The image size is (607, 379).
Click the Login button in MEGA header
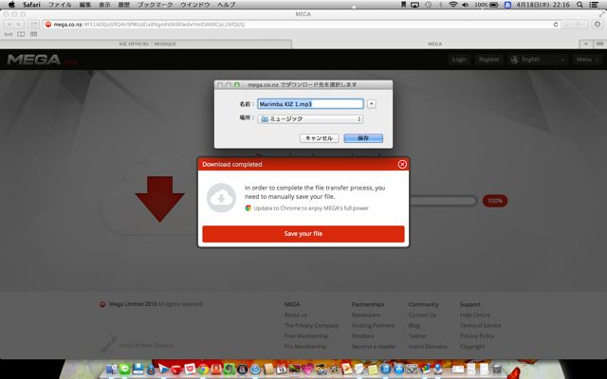coord(459,60)
